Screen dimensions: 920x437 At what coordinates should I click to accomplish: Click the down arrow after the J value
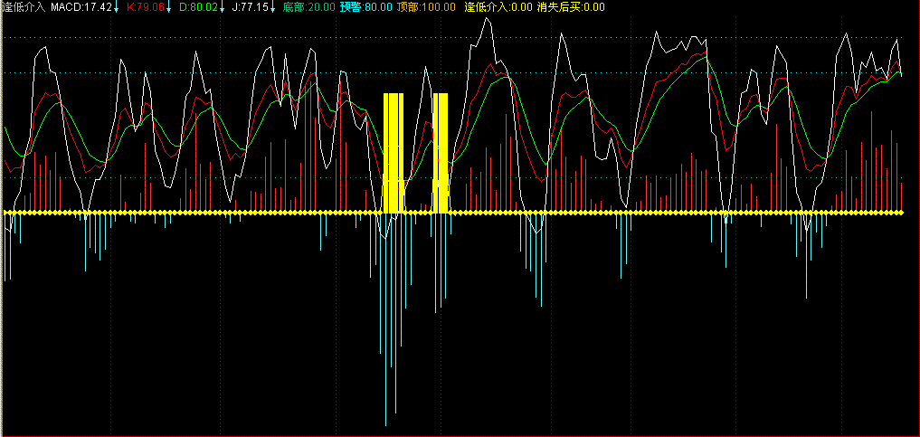click(272, 8)
